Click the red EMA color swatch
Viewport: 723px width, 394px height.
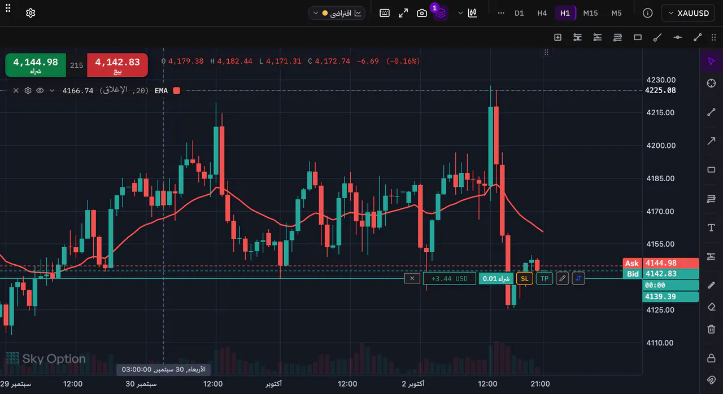click(176, 90)
